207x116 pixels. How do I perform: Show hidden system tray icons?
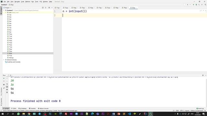175,114
